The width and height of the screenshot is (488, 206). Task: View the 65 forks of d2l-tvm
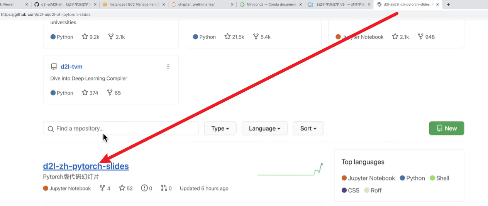point(114,93)
